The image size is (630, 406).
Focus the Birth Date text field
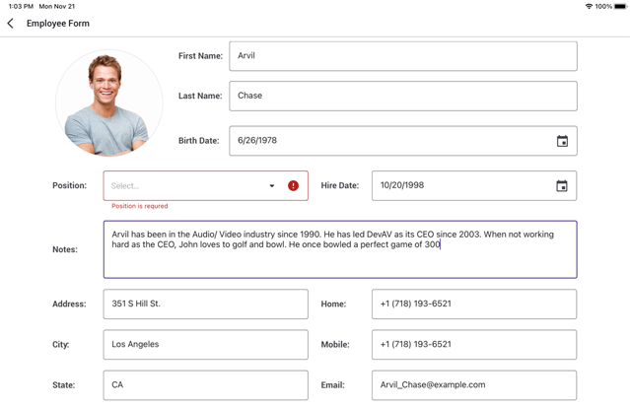tap(389, 141)
